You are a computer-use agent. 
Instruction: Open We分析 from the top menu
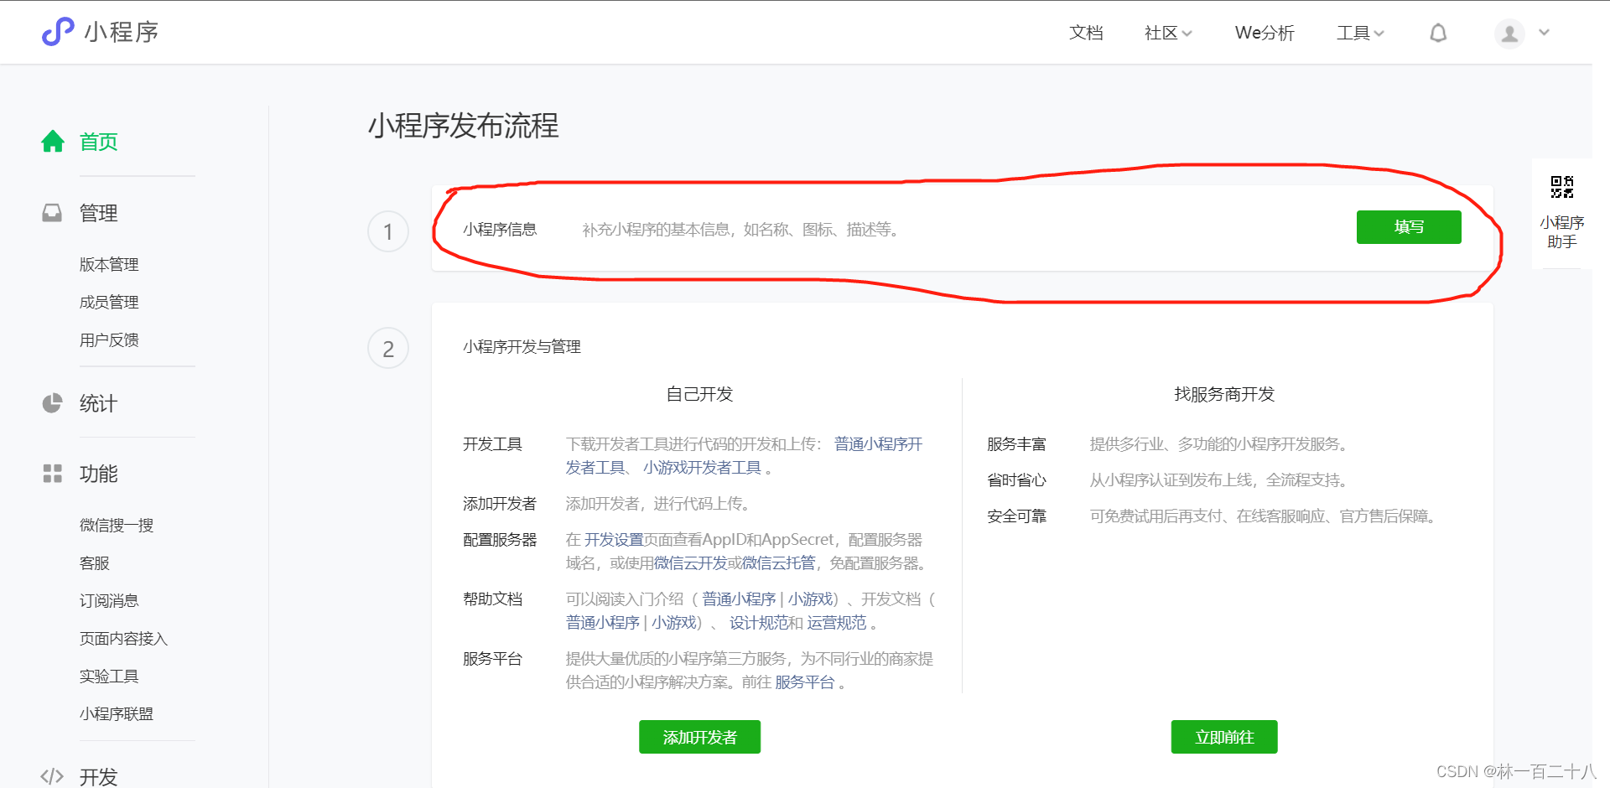click(1264, 33)
